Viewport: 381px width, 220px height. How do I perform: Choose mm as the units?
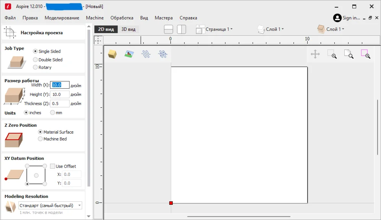click(53, 113)
